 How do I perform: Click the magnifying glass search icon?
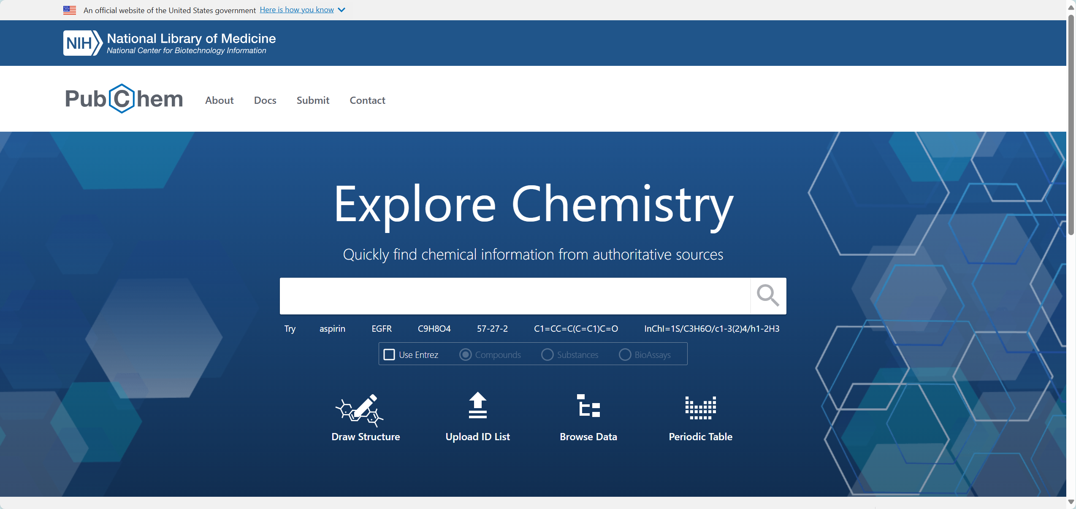(768, 295)
